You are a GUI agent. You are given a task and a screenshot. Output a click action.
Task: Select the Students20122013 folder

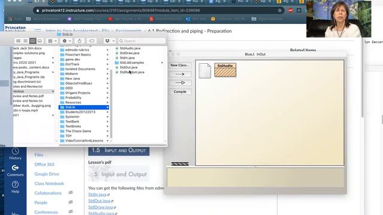pyautogui.click(x=80, y=112)
